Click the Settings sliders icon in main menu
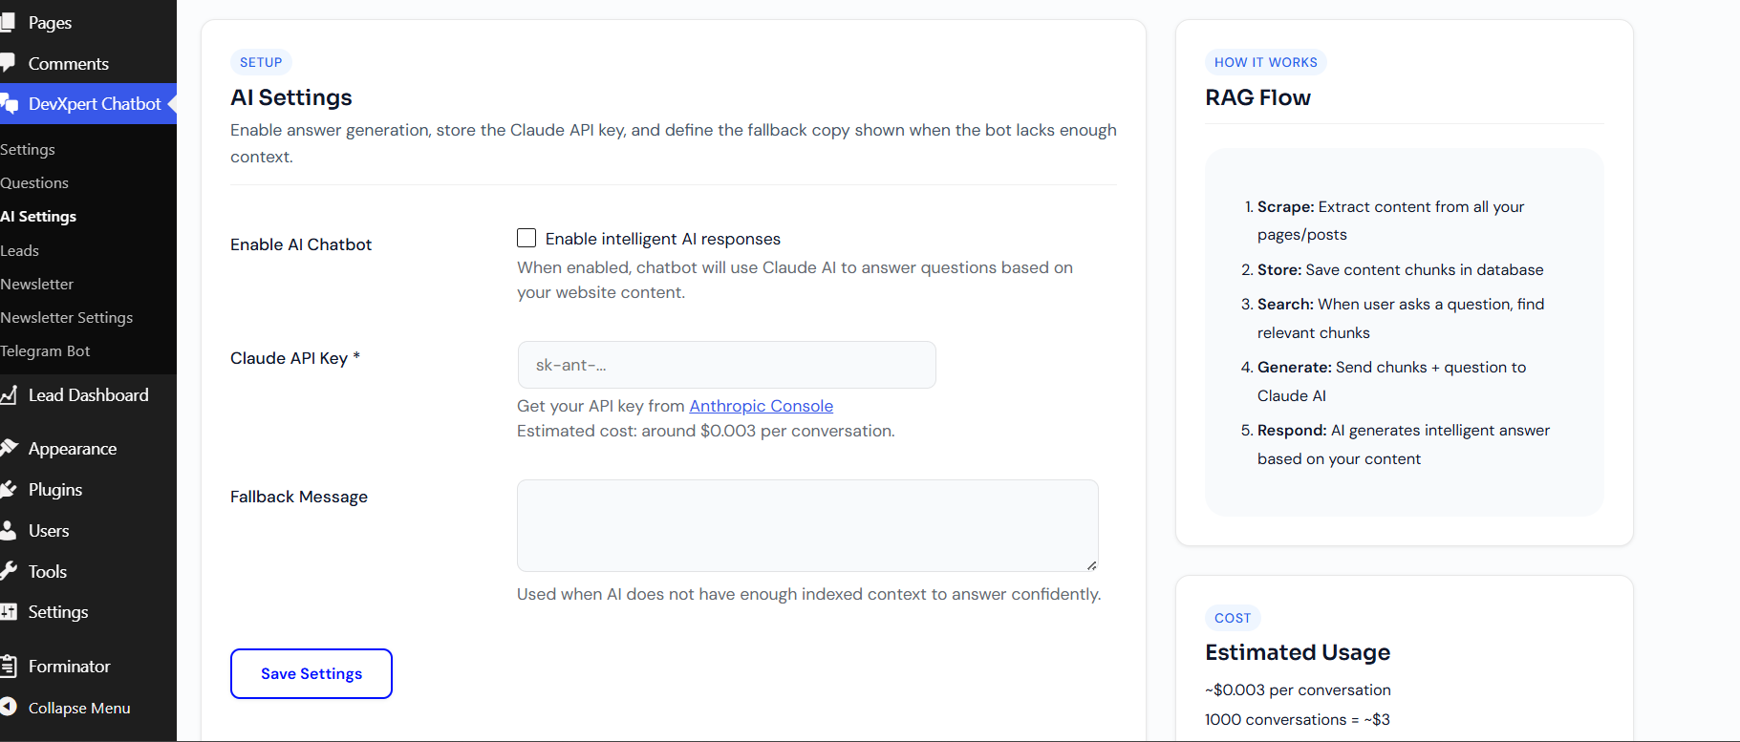This screenshot has width=1740, height=742. tap(9, 611)
